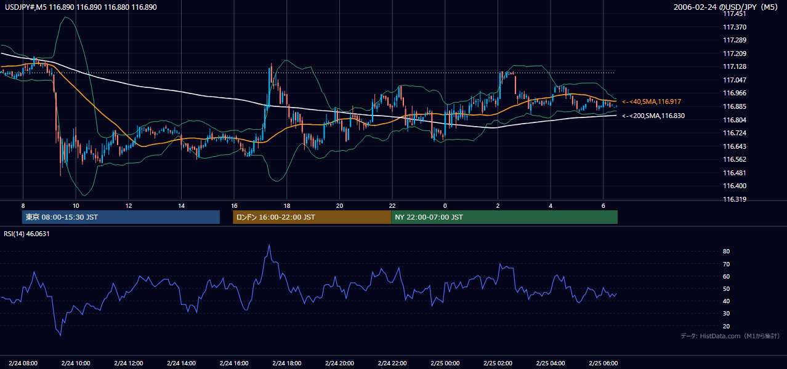Select the London 16:00-22:00 JST session bar

(x=312, y=217)
